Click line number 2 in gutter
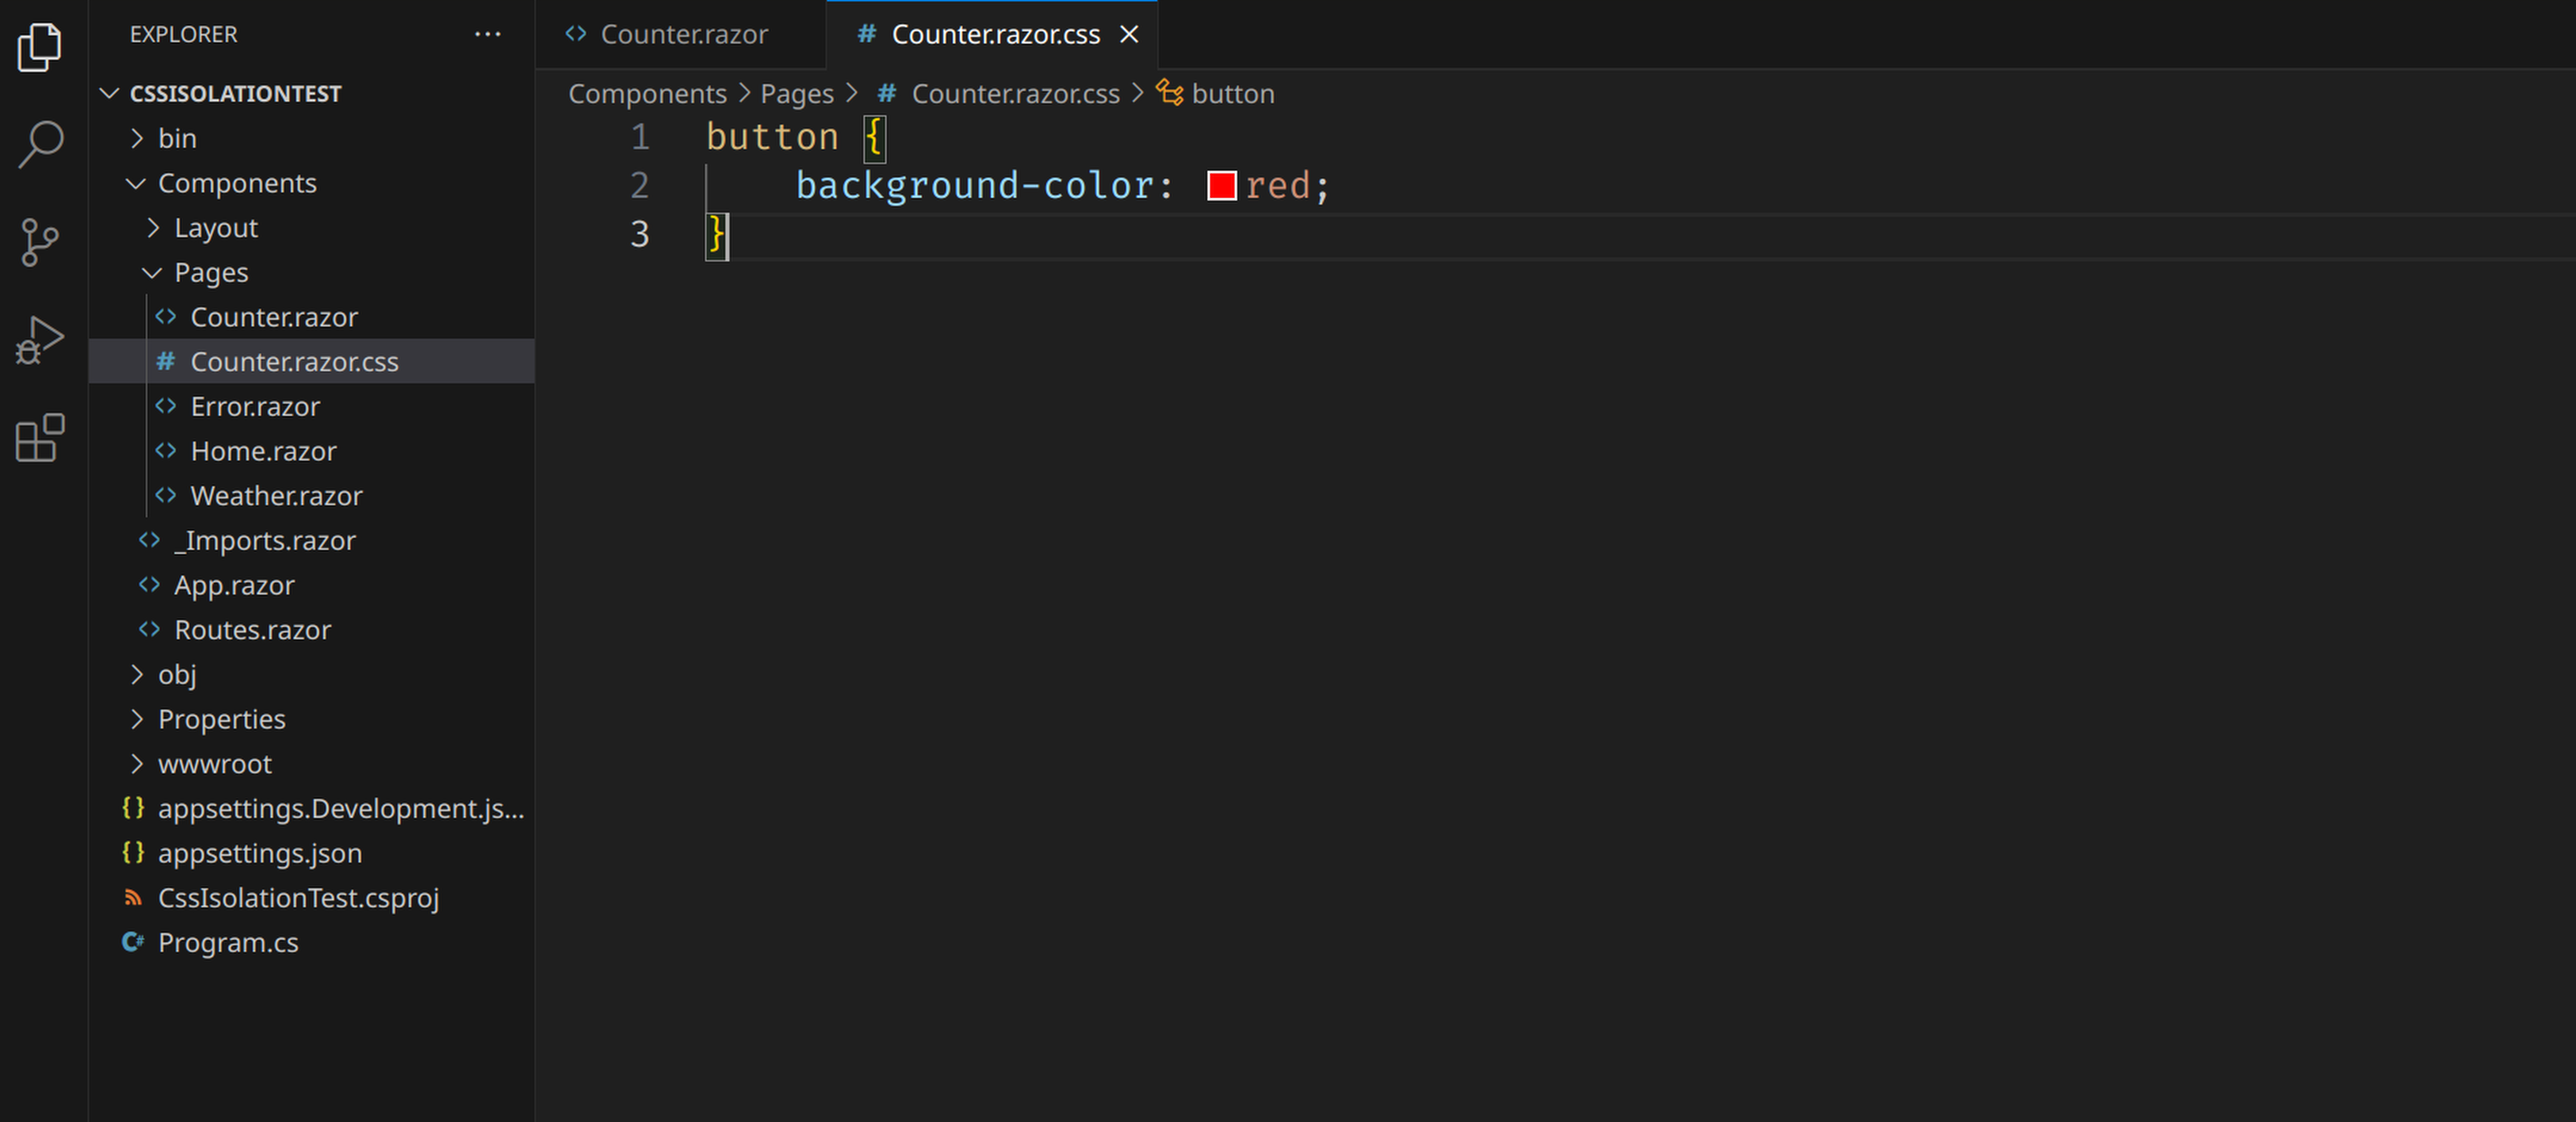This screenshot has height=1122, width=2576. pos(640,186)
